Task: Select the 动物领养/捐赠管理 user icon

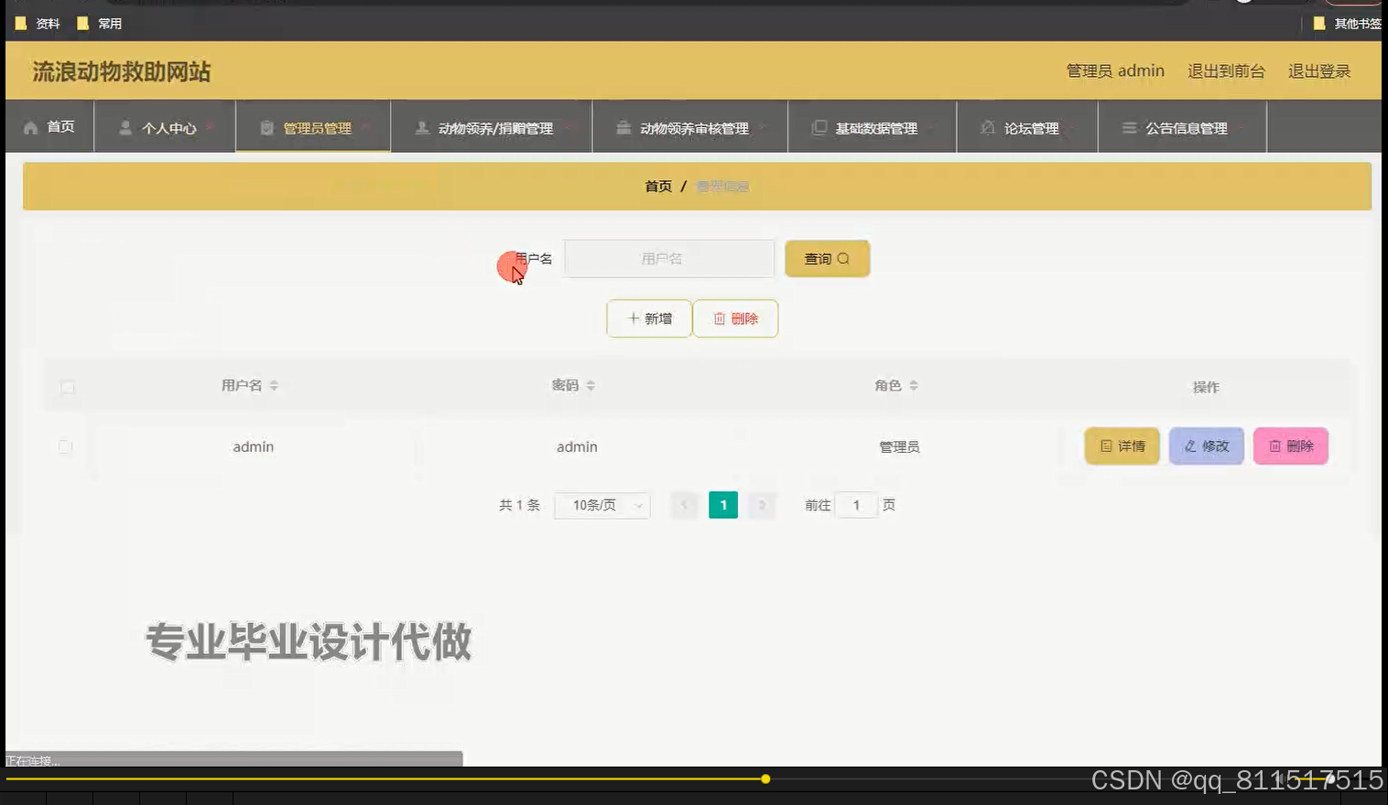Action: pos(422,128)
